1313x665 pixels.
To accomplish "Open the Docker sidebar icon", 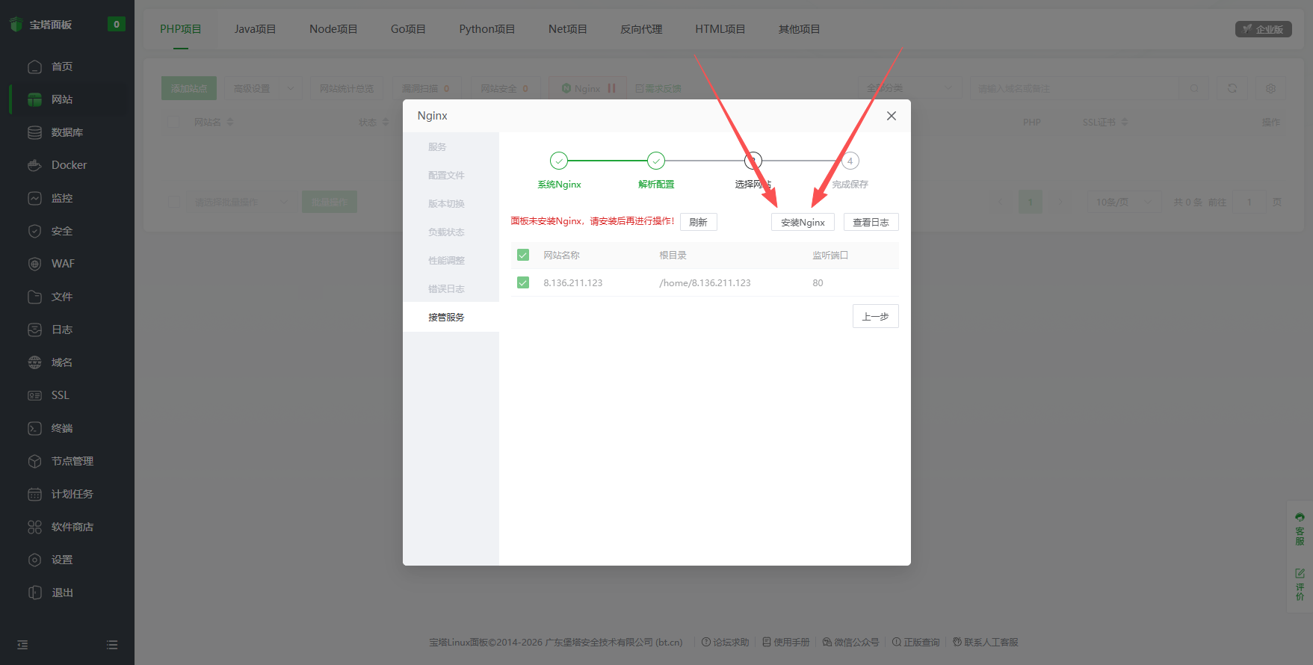I will (34, 165).
